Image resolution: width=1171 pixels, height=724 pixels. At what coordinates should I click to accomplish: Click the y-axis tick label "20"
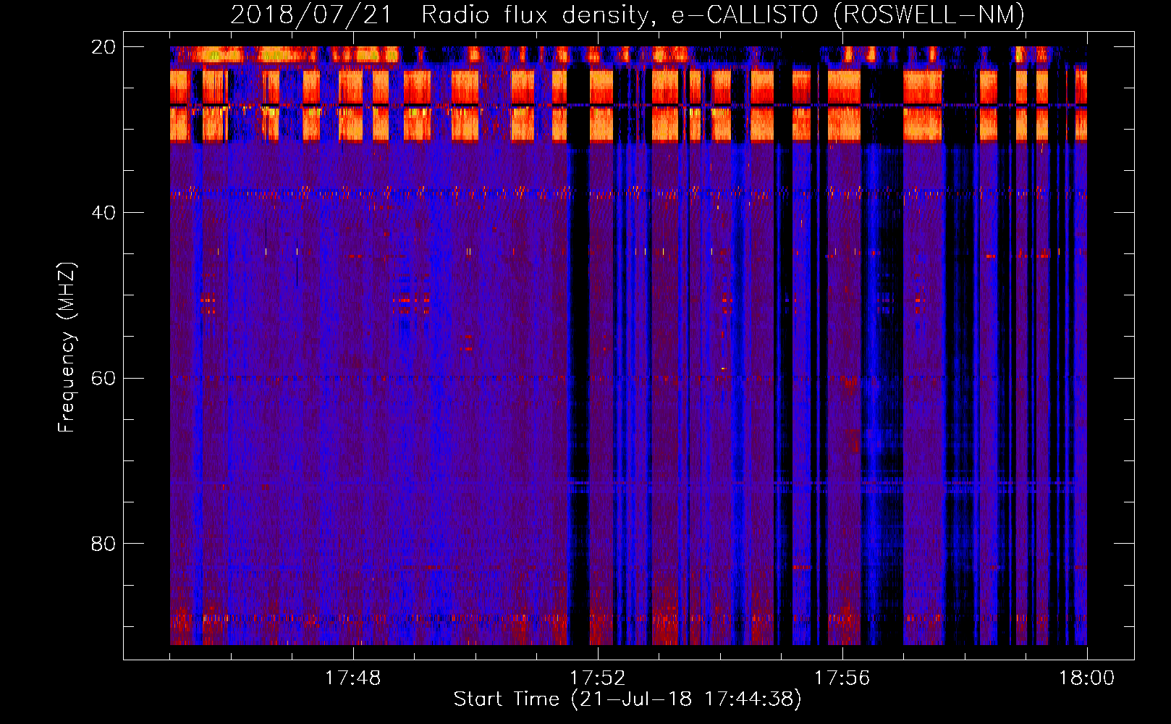103,47
